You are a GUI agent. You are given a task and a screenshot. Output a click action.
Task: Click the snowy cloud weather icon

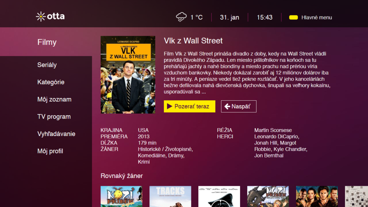181,17
